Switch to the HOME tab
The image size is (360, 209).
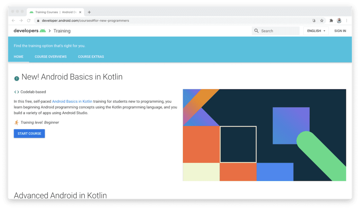pos(19,57)
